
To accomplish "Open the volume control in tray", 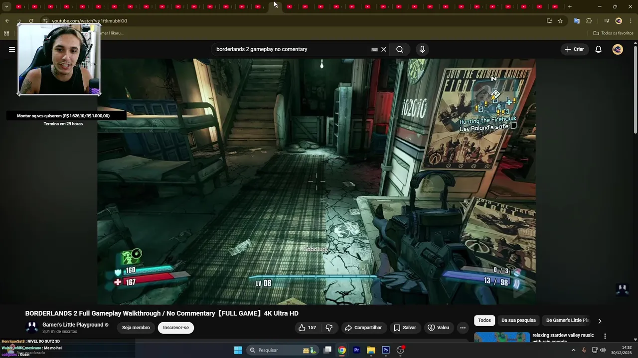I will [x=603, y=350].
